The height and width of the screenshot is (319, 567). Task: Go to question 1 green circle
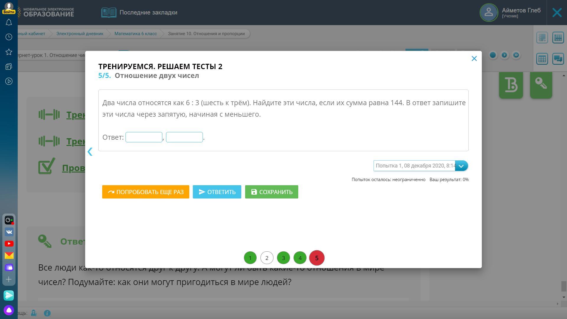point(250,258)
